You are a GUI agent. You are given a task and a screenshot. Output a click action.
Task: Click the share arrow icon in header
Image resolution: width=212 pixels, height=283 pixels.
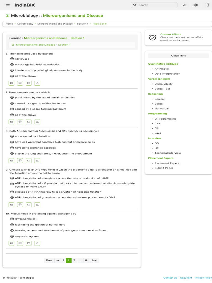(x=184, y=5)
